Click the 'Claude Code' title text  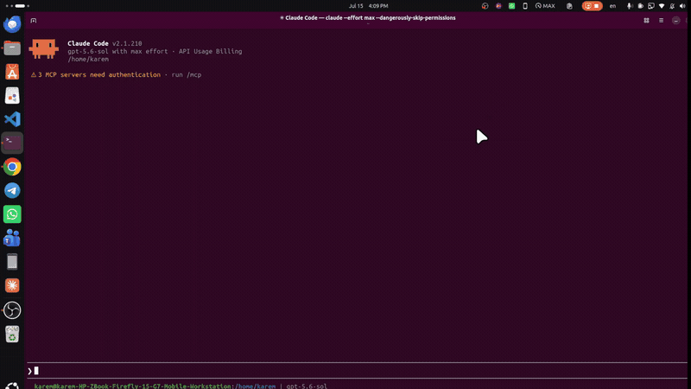(88, 43)
